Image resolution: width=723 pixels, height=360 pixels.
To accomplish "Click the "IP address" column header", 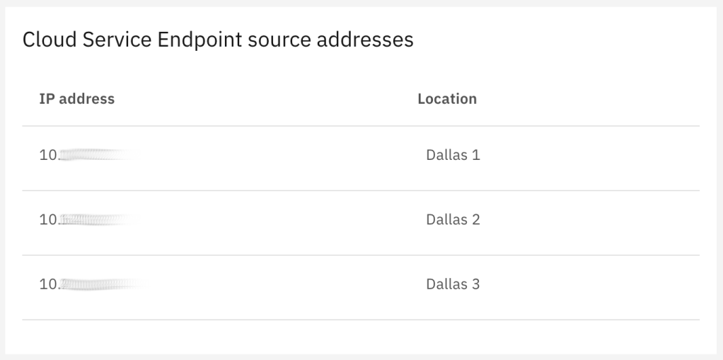I will tap(76, 99).
